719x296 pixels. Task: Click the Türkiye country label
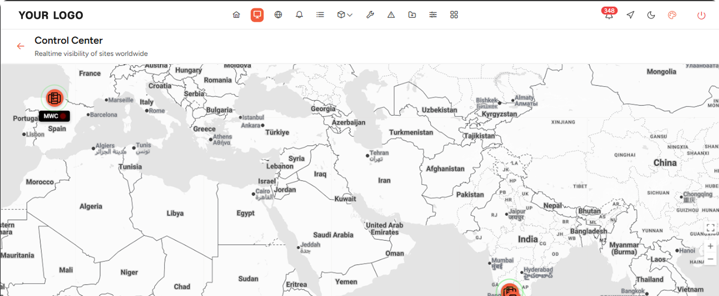pyautogui.click(x=277, y=132)
